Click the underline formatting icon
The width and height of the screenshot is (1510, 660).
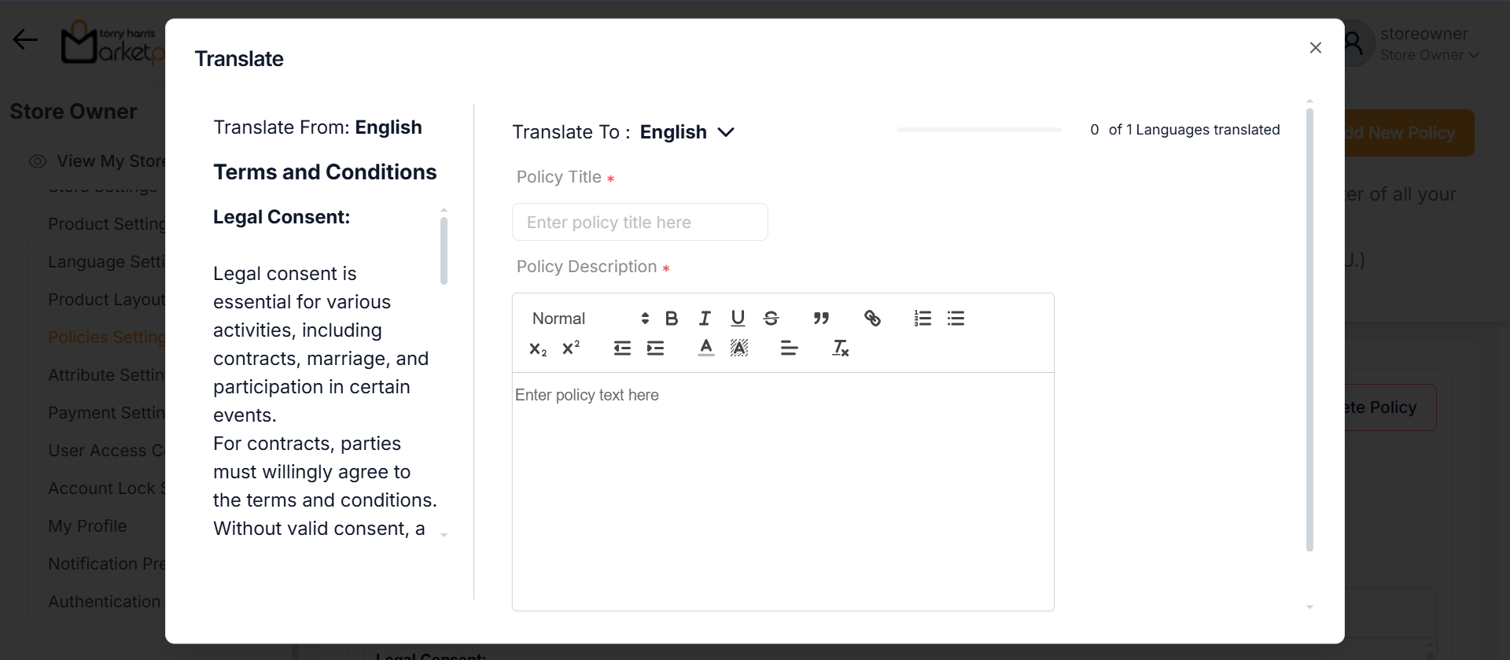tap(738, 319)
